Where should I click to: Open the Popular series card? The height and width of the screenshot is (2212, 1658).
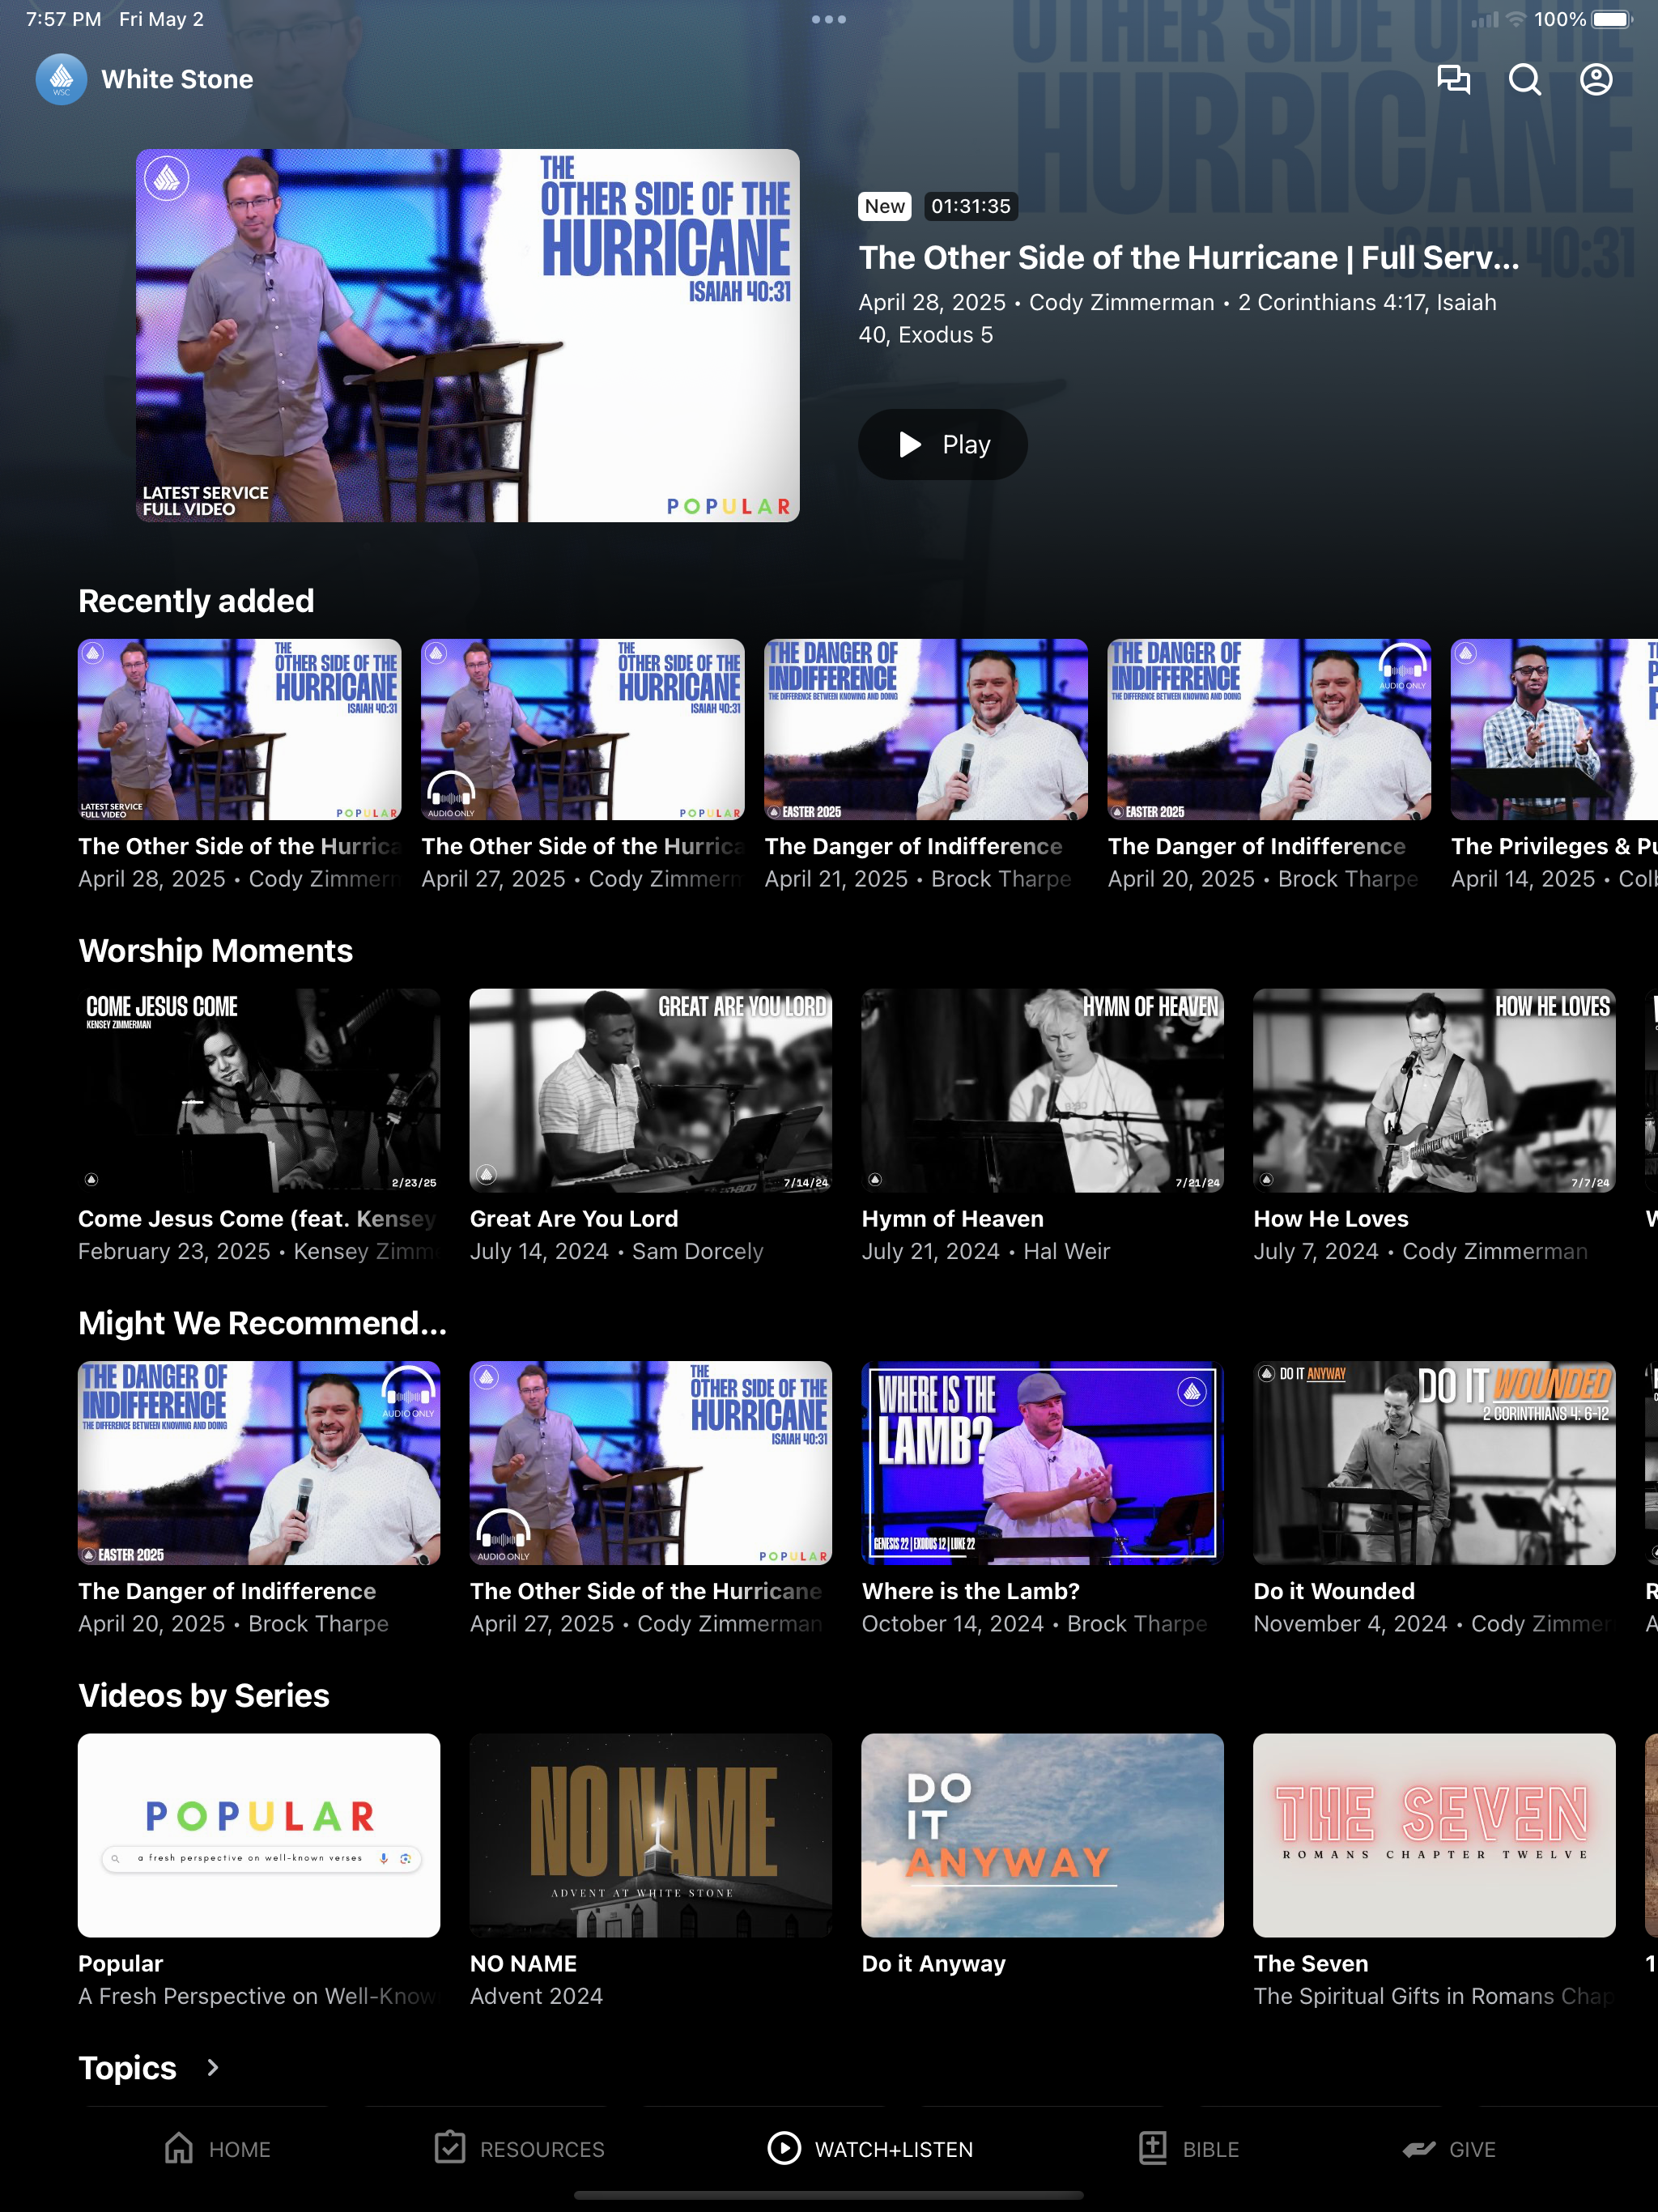pyautogui.click(x=259, y=1835)
